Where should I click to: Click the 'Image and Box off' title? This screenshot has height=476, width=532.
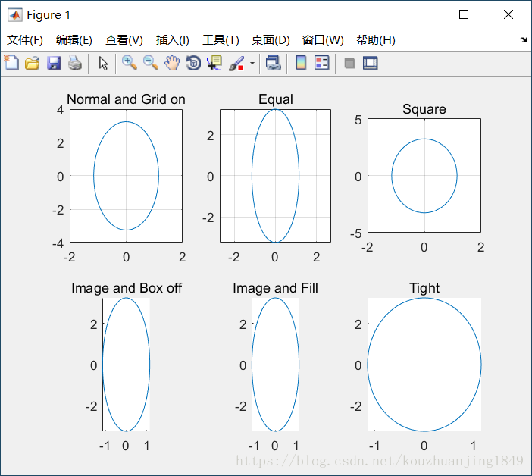click(127, 288)
